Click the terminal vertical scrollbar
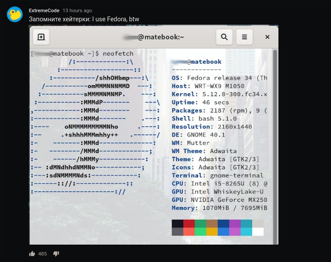331x262 pixels. pyautogui.click(x=275, y=147)
